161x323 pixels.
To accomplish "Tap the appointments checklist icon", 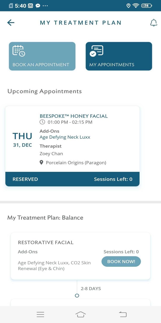I will click(x=96, y=51).
